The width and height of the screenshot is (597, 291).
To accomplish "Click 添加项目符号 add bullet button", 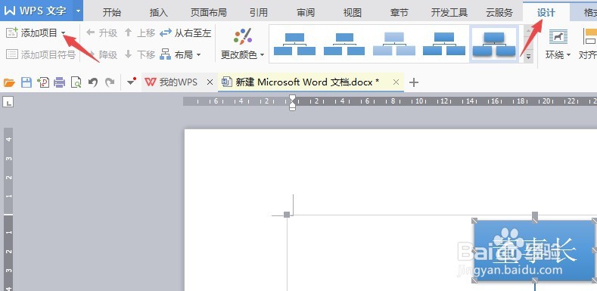I will [40, 54].
